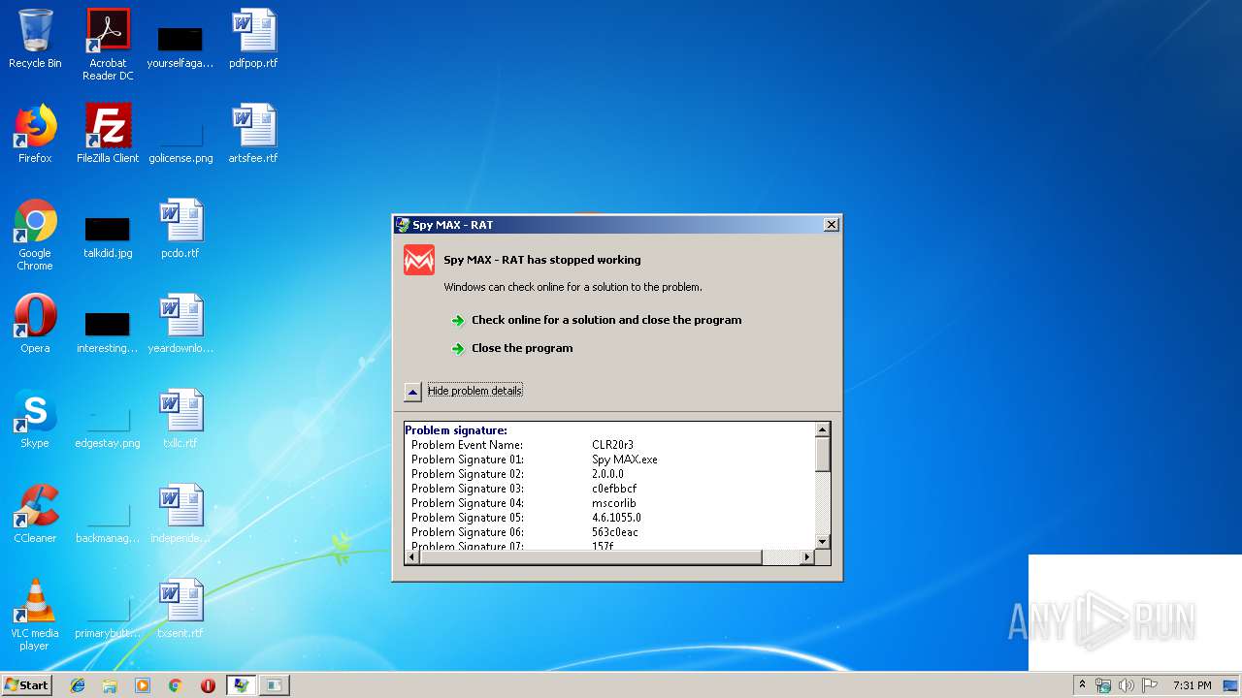Activate Spy MAX taskbar button
The width and height of the screenshot is (1242, 698).
click(241, 685)
